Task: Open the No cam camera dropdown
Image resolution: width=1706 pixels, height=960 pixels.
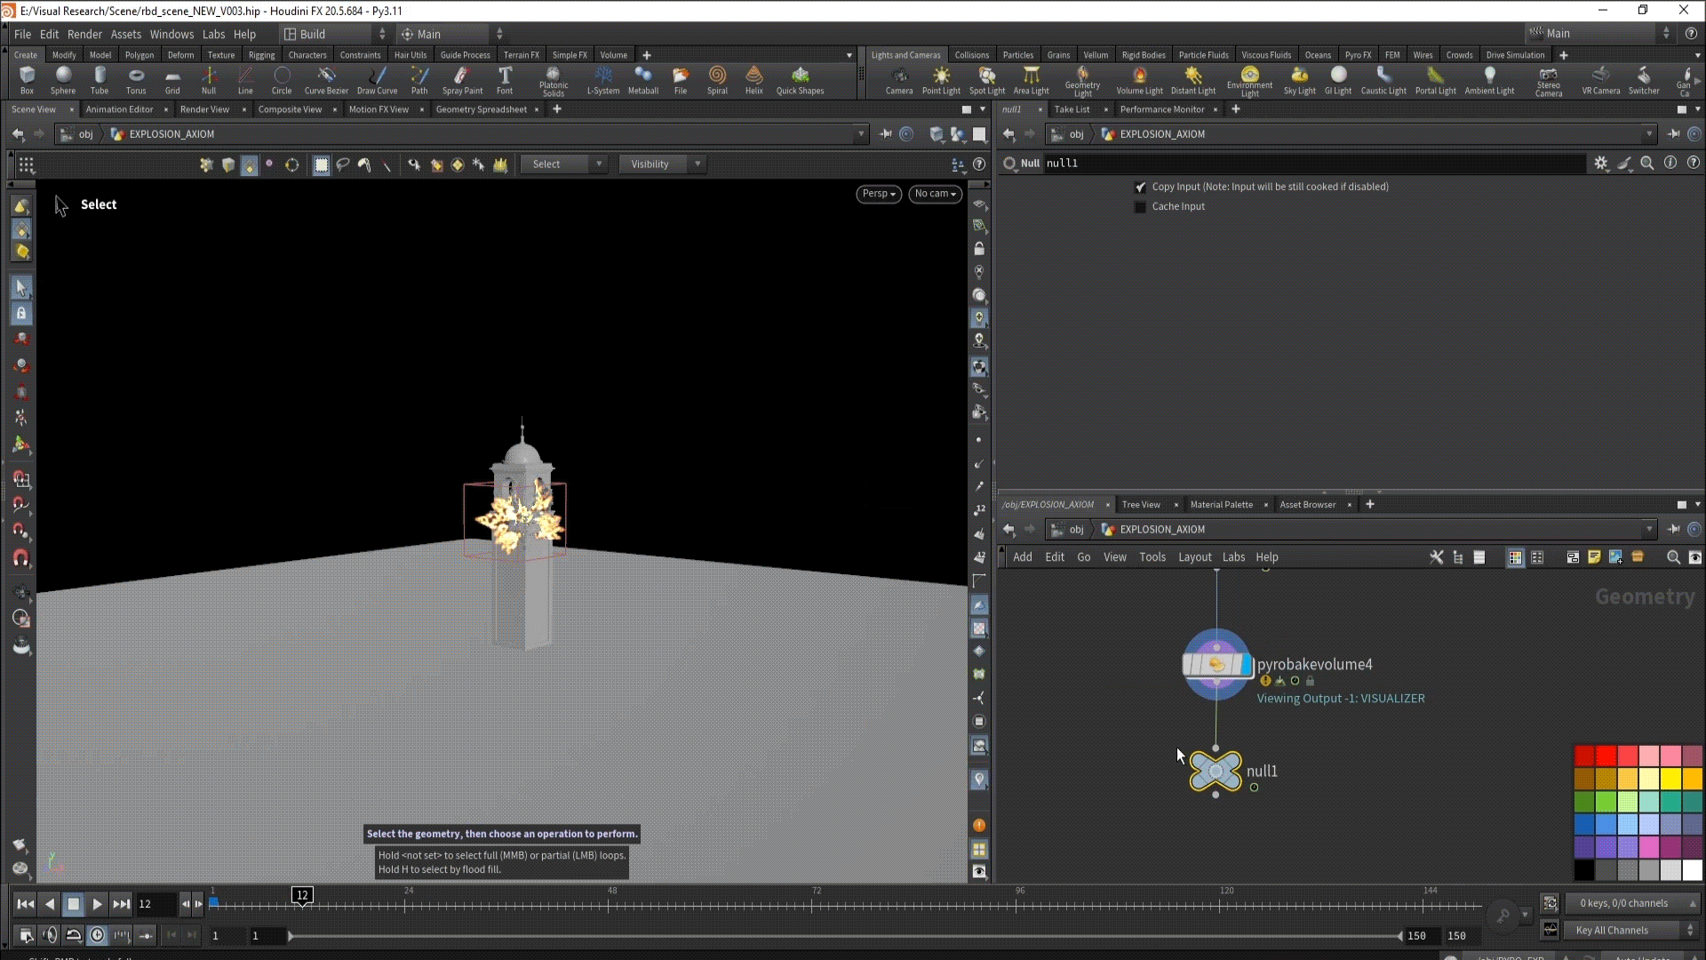Action: pos(935,194)
